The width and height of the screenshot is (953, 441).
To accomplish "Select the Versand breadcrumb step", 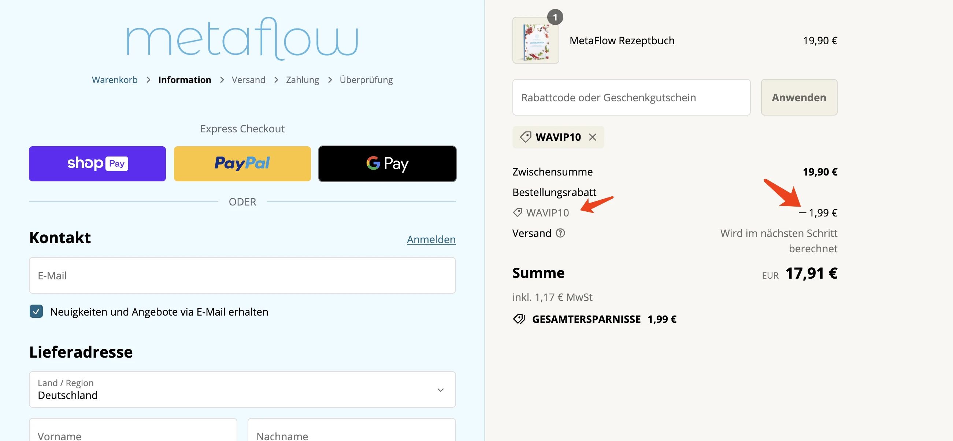I will tap(249, 80).
